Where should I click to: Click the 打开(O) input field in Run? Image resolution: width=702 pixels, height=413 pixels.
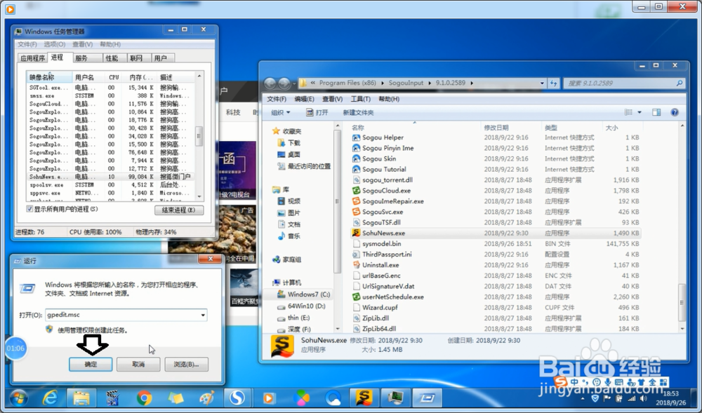[126, 315]
